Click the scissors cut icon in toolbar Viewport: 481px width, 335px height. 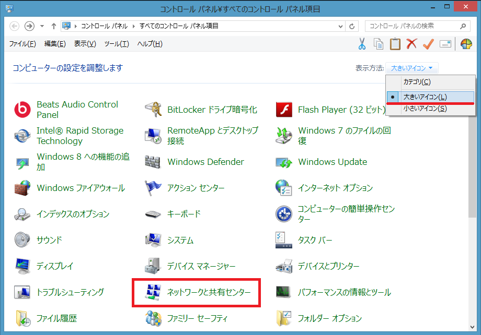362,44
